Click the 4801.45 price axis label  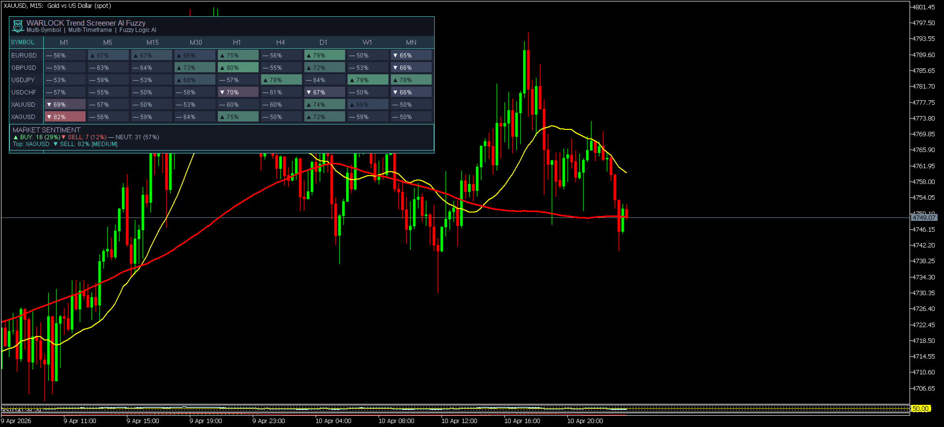pyautogui.click(x=923, y=7)
